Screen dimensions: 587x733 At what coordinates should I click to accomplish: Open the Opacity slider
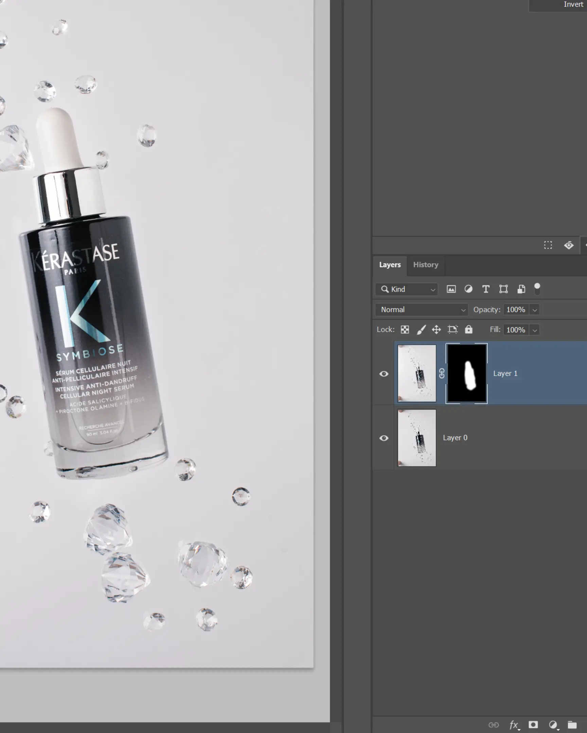(x=535, y=310)
